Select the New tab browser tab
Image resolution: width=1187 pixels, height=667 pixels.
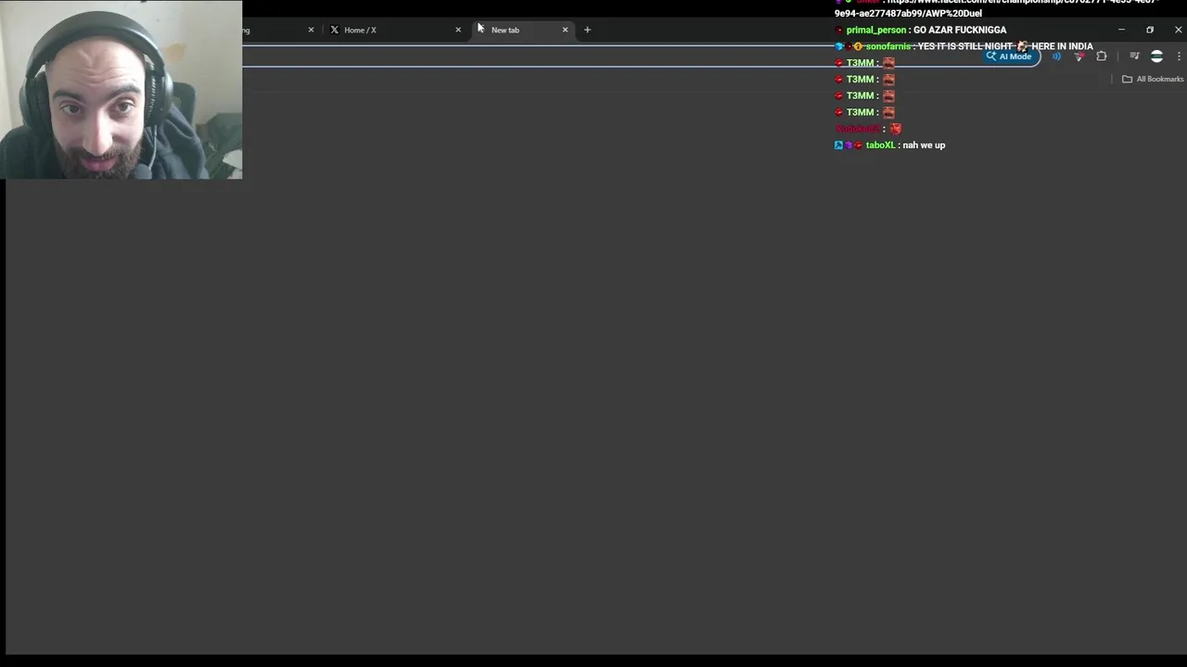click(525, 30)
